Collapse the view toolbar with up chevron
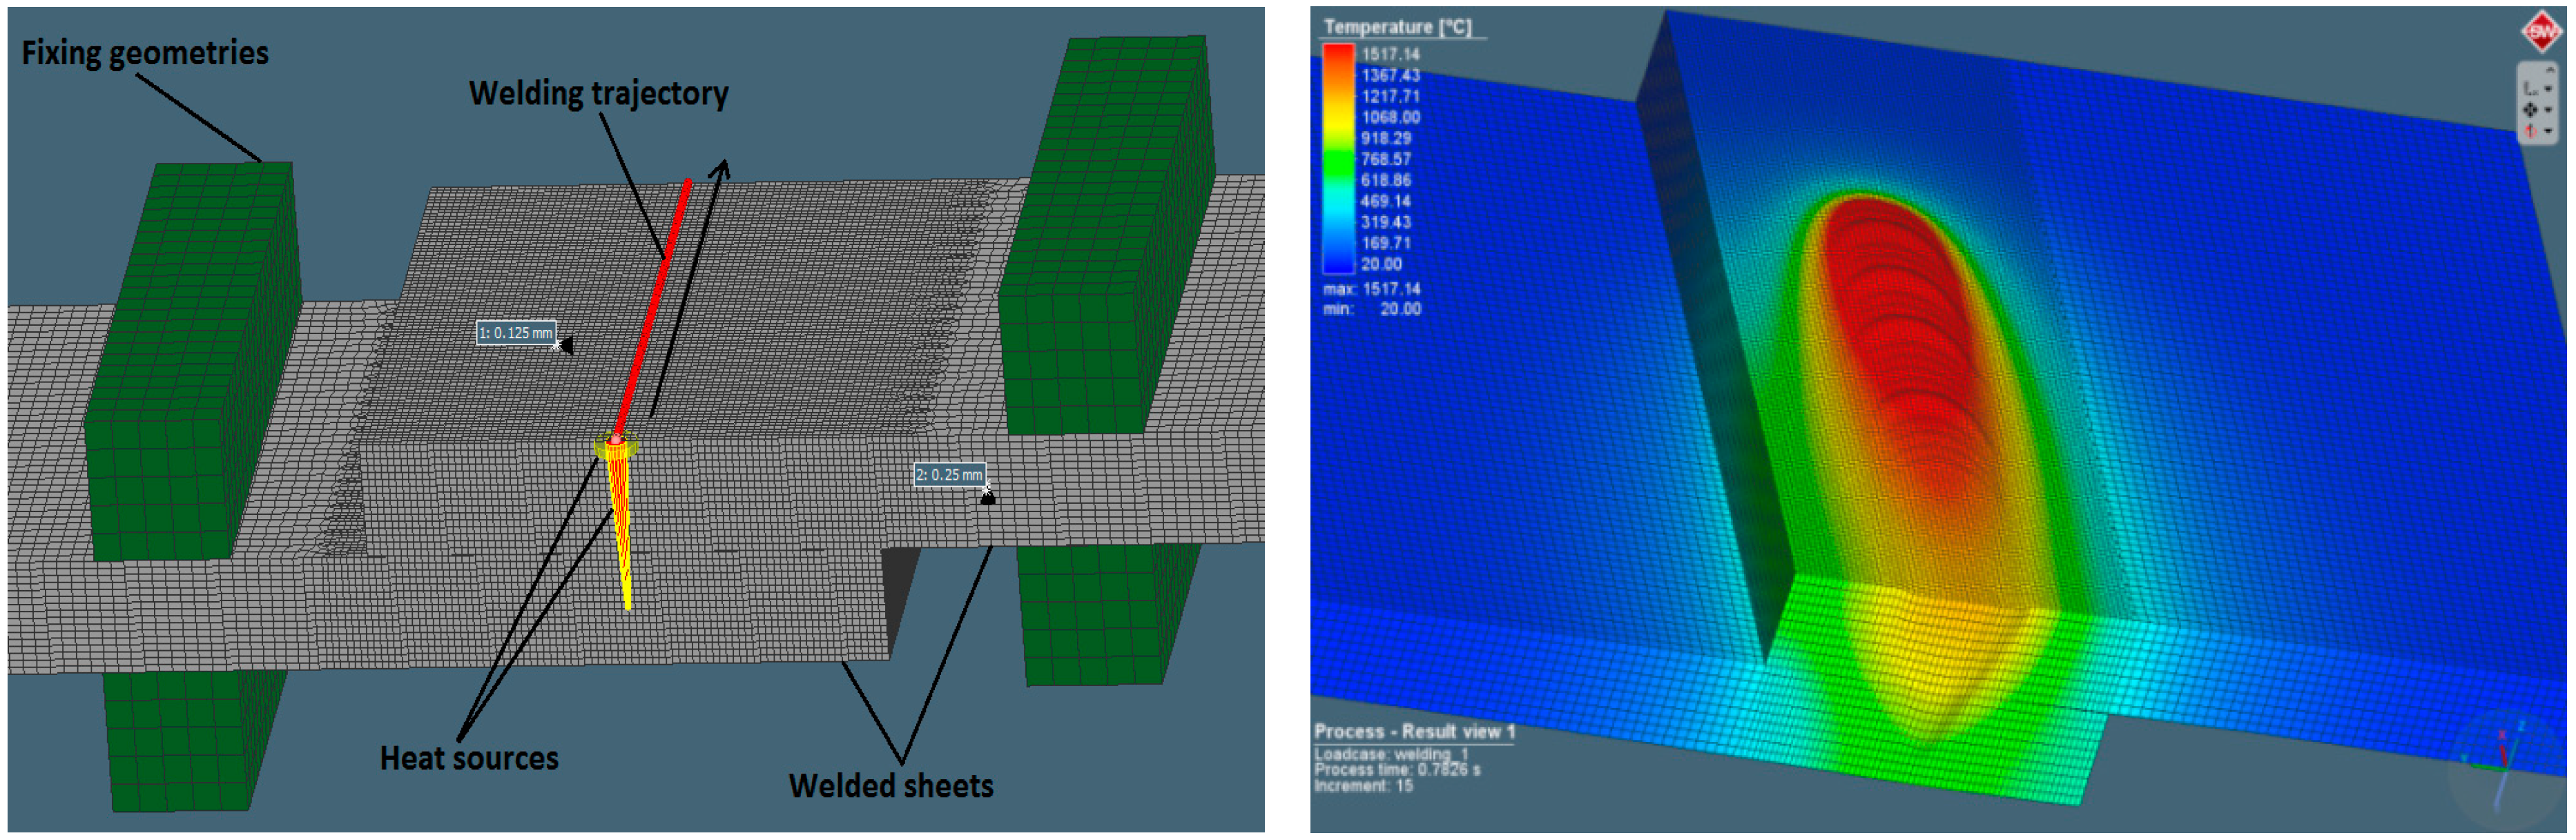This screenshot has width=2576, height=840. pos(2551,70)
